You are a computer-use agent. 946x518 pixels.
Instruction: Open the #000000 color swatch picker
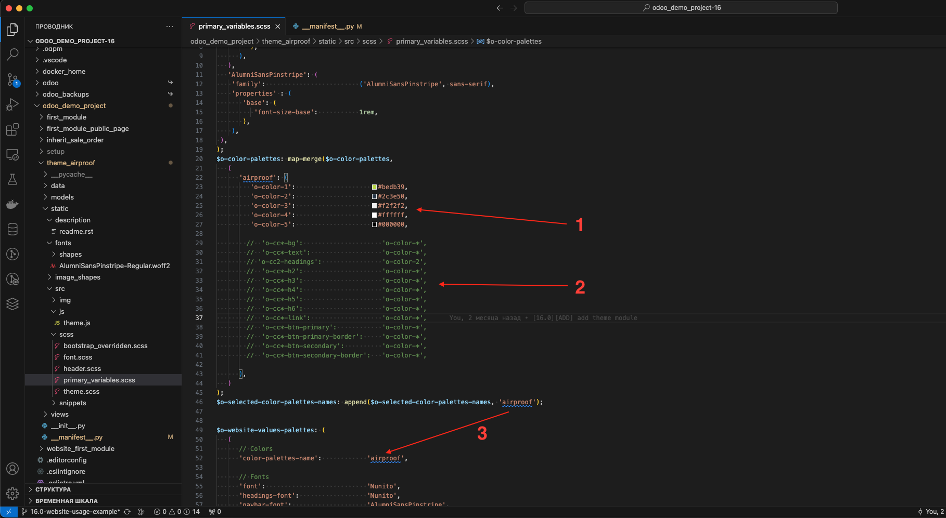click(374, 224)
